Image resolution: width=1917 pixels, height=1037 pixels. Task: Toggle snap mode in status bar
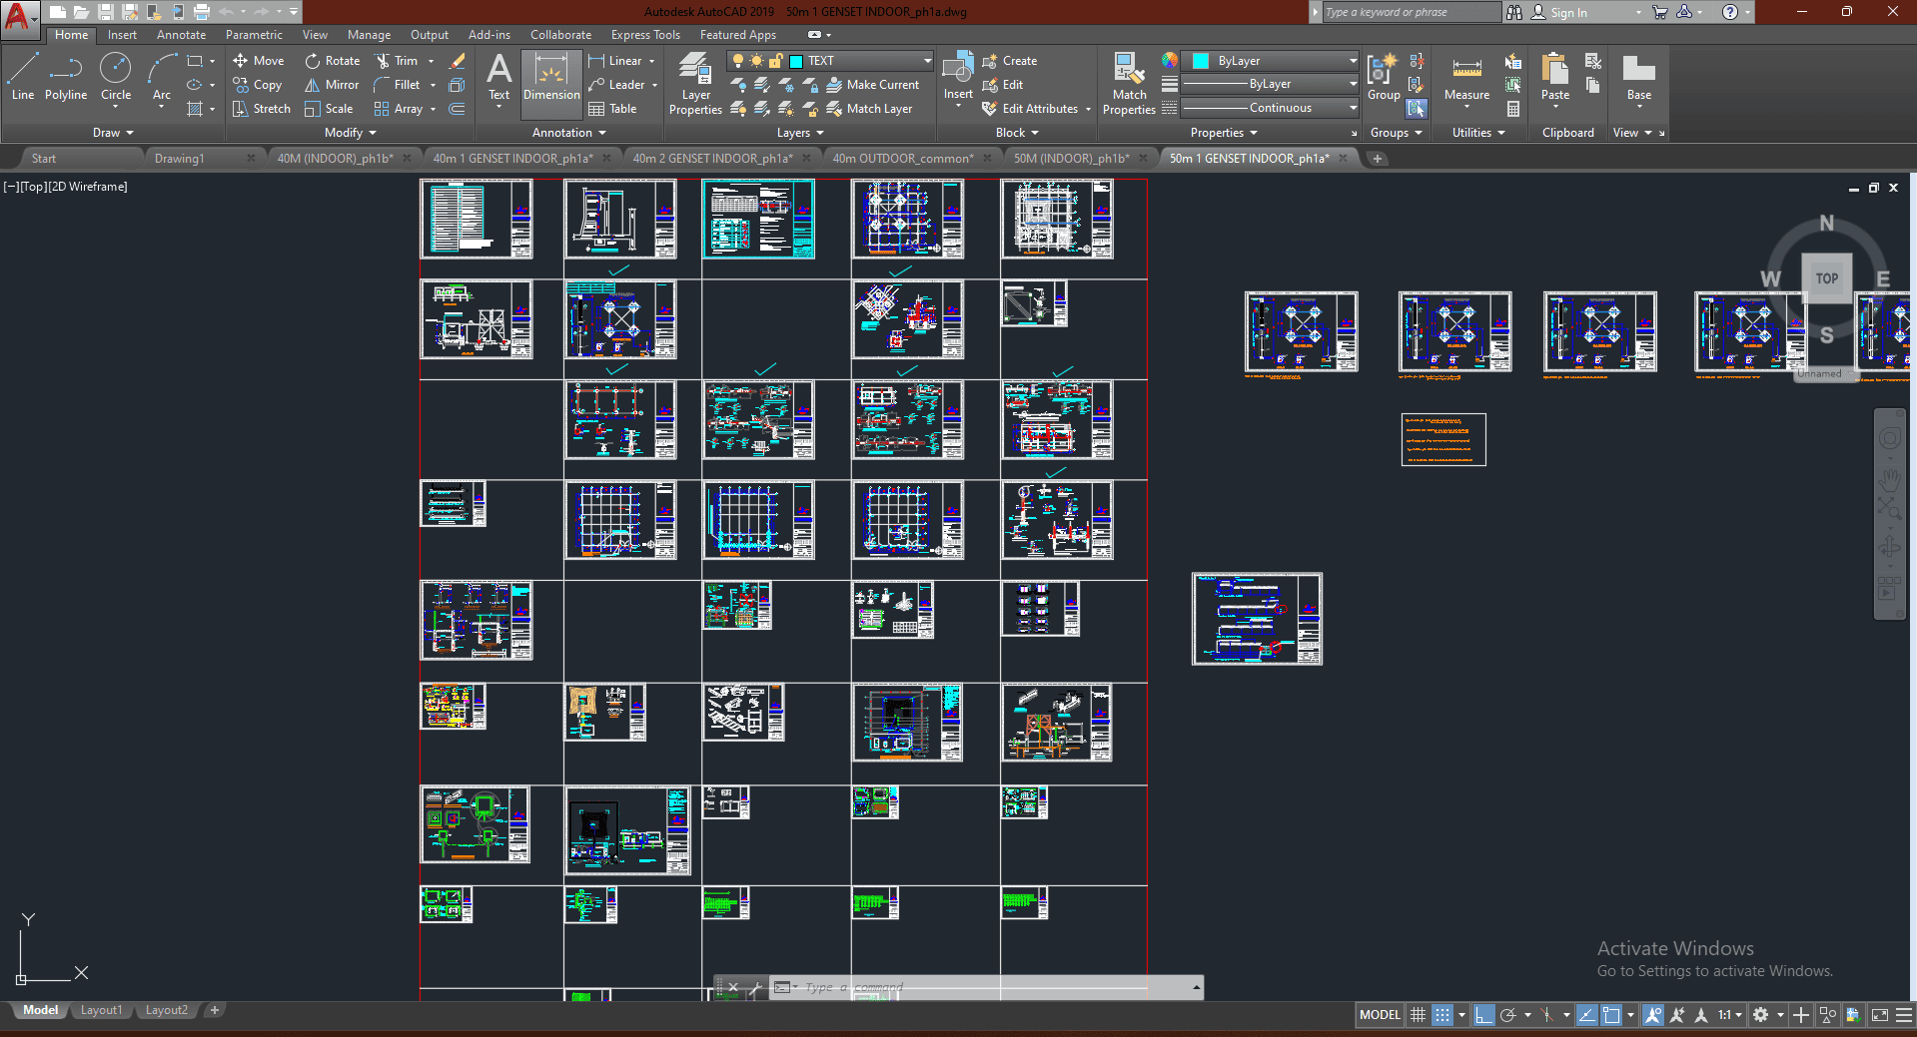(x=1442, y=1015)
